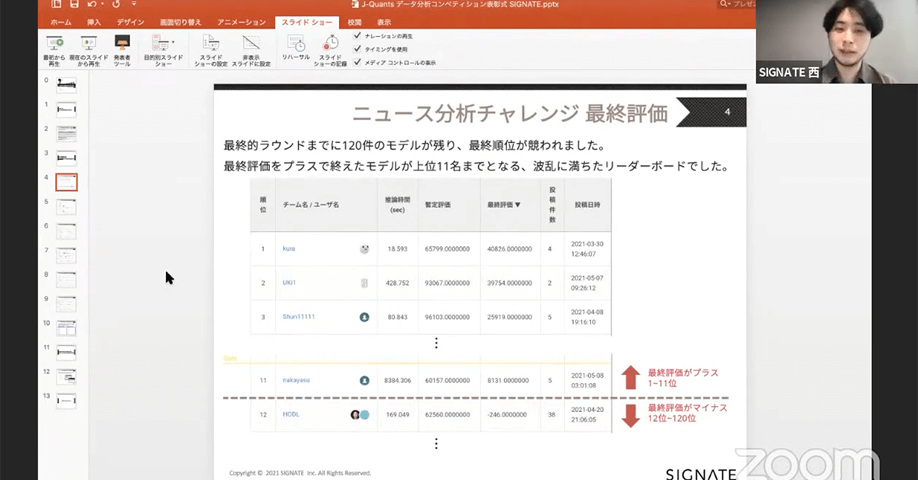The image size is (918, 480).
Task: Switch to アニメーション ribbon tab
Action: coord(241,22)
